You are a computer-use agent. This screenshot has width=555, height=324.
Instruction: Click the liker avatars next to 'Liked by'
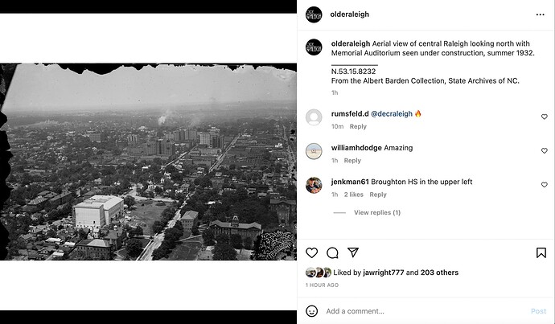coord(319,273)
